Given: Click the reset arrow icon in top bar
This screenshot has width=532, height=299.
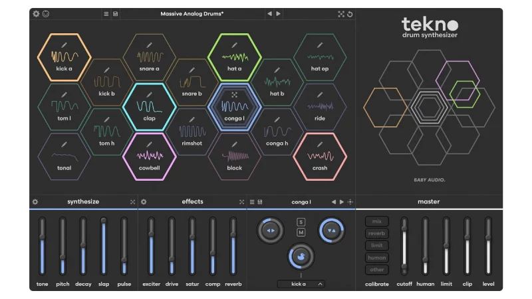Looking at the screenshot, I should point(350,13).
